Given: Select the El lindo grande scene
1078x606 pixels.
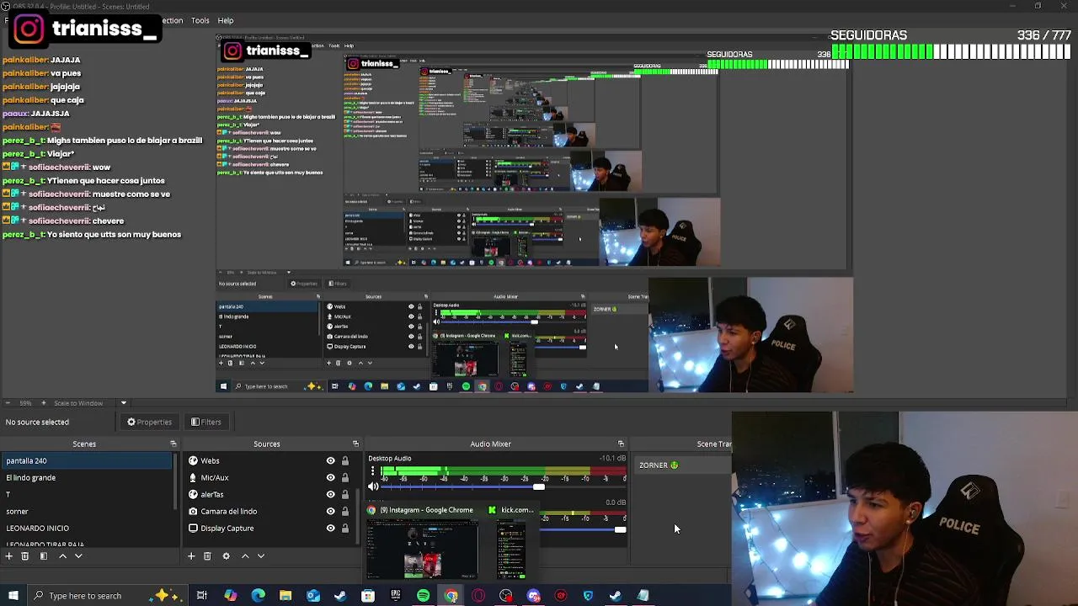Looking at the screenshot, I should 86,477.
